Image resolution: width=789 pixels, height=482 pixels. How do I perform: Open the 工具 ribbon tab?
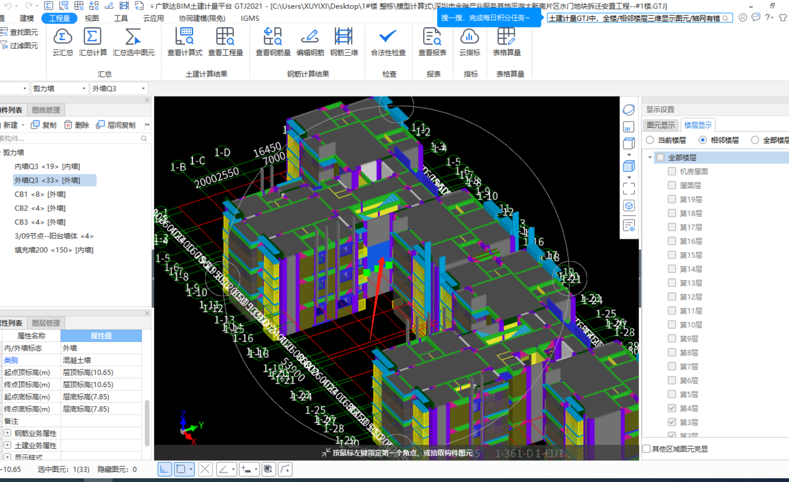[x=121, y=18]
